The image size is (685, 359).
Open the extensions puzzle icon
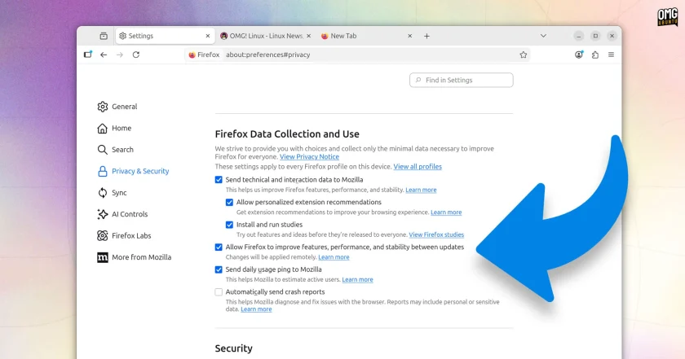pyautogui.click(x=595, y=55)
